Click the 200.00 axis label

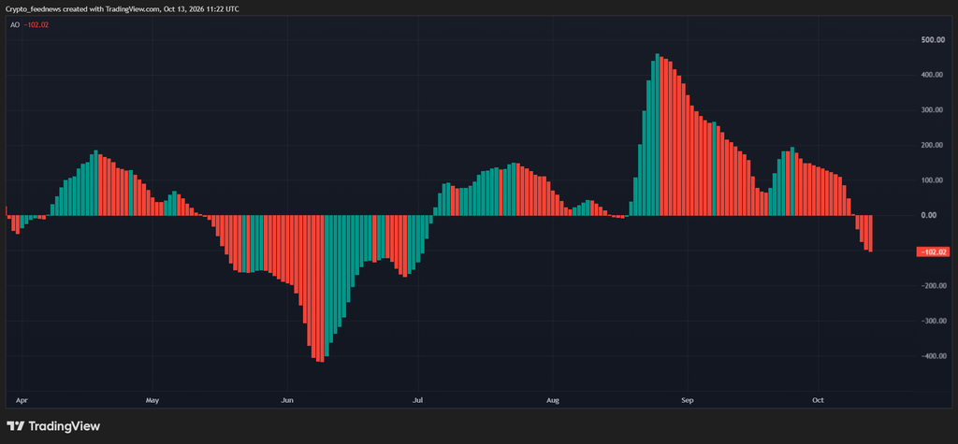(x=934, y=146)
